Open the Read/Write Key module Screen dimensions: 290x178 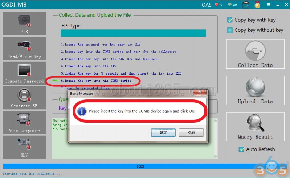(x=24, y=48)
